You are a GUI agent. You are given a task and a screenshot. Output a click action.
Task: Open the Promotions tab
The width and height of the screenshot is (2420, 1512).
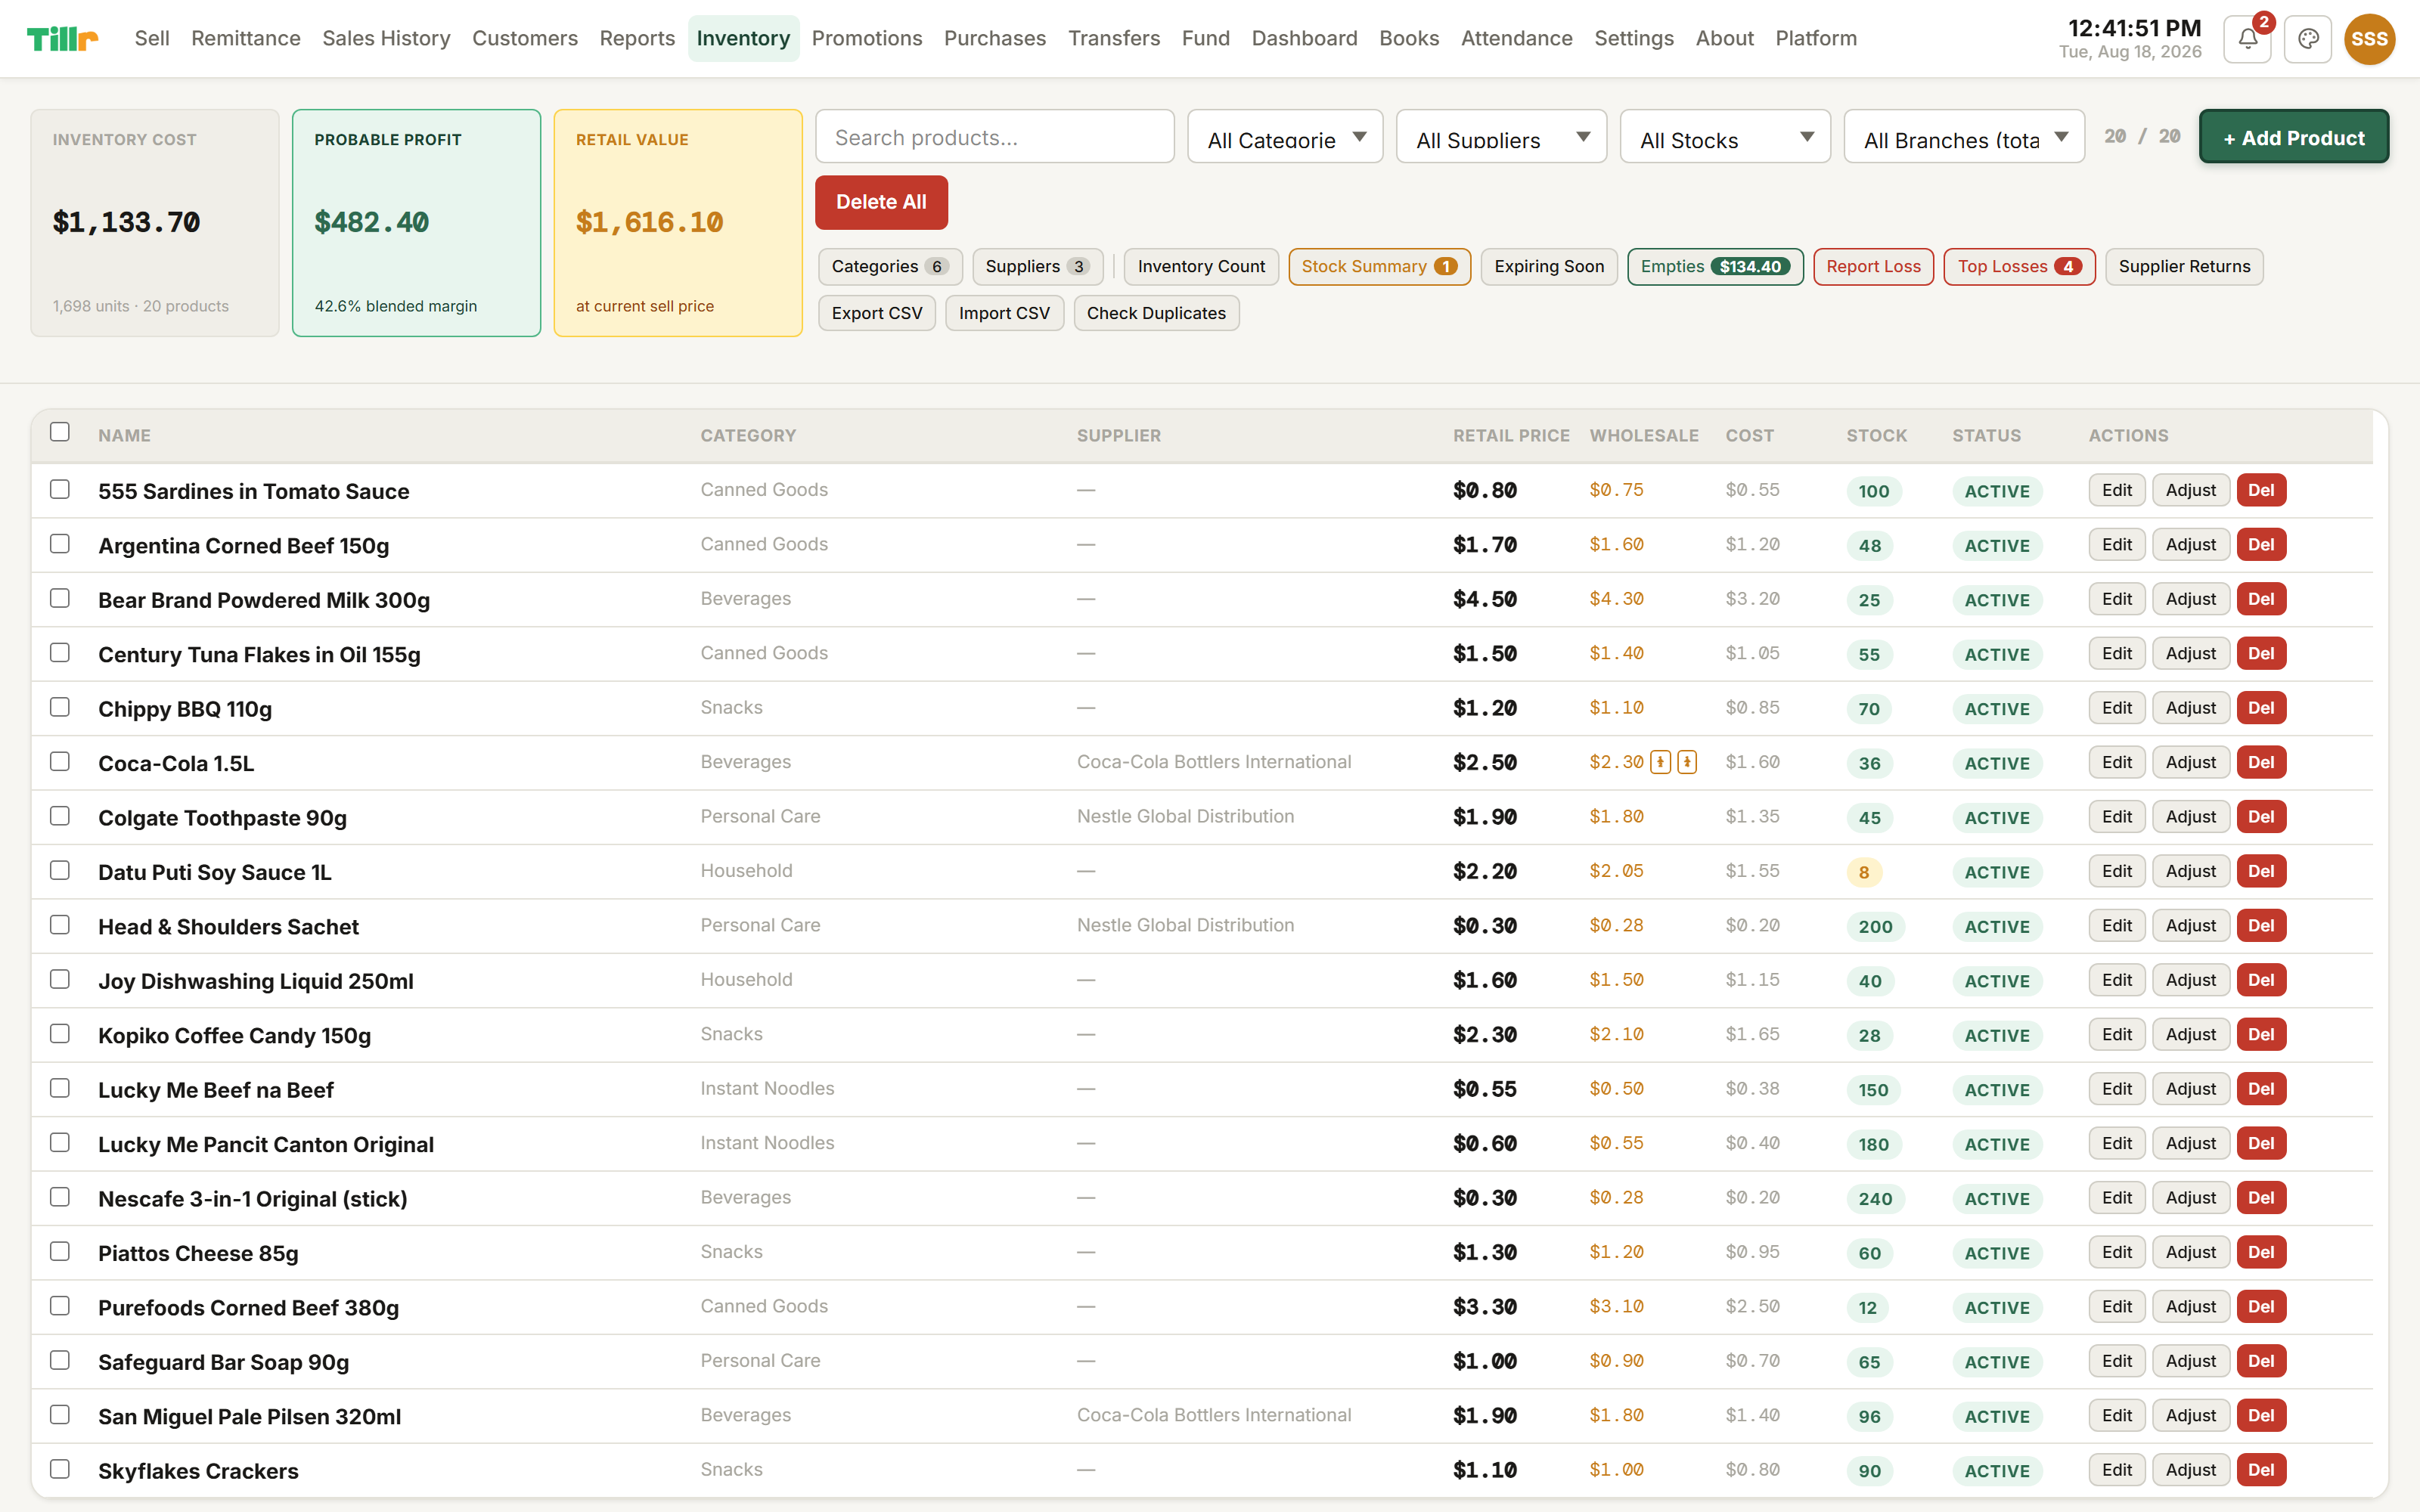click(867, 39)
